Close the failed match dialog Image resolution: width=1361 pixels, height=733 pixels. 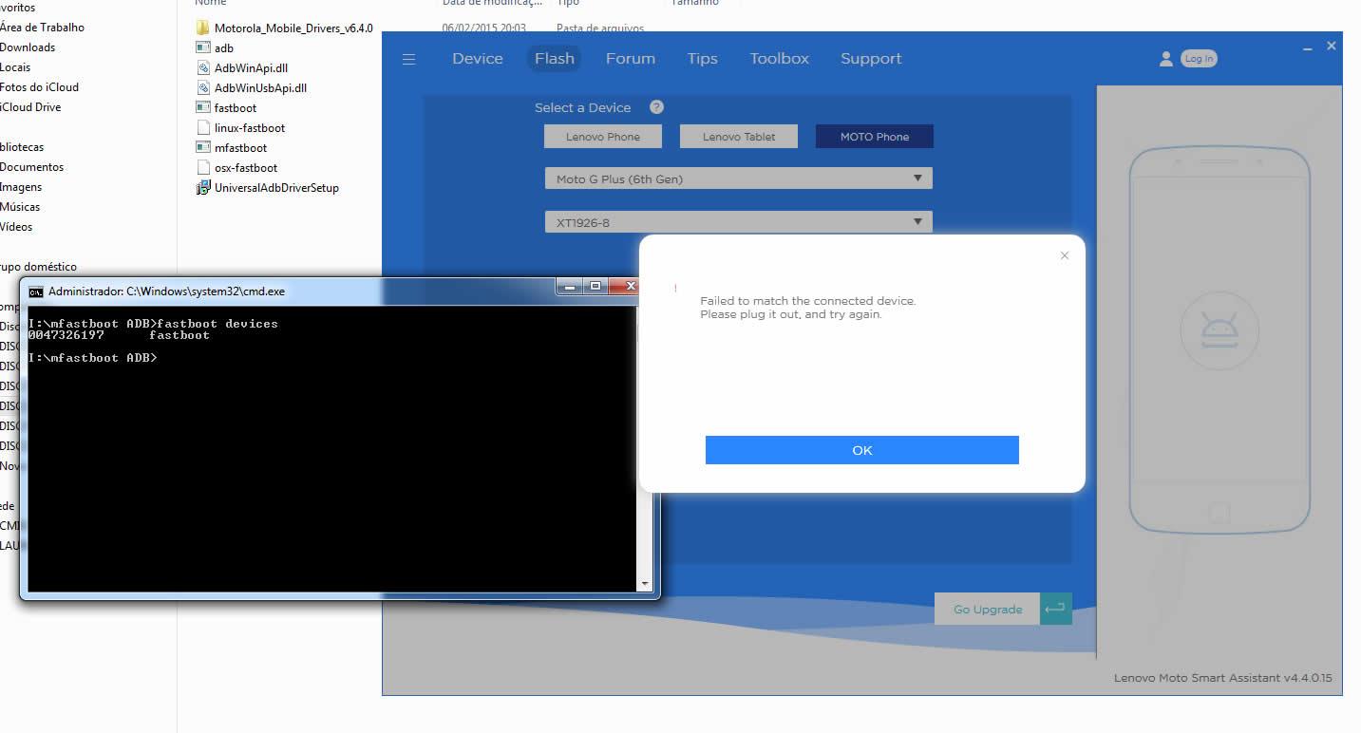coord(1065,255)
